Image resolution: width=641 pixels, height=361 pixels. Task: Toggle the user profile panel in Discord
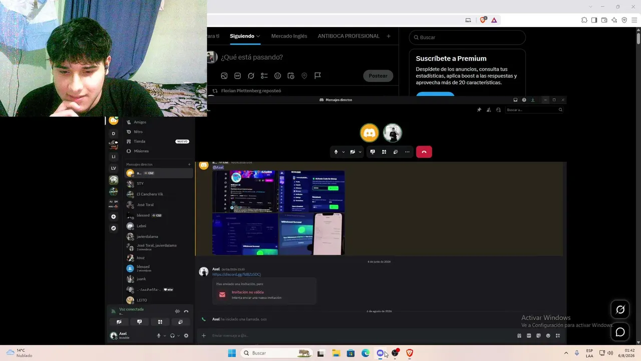[x=498, y=110]
